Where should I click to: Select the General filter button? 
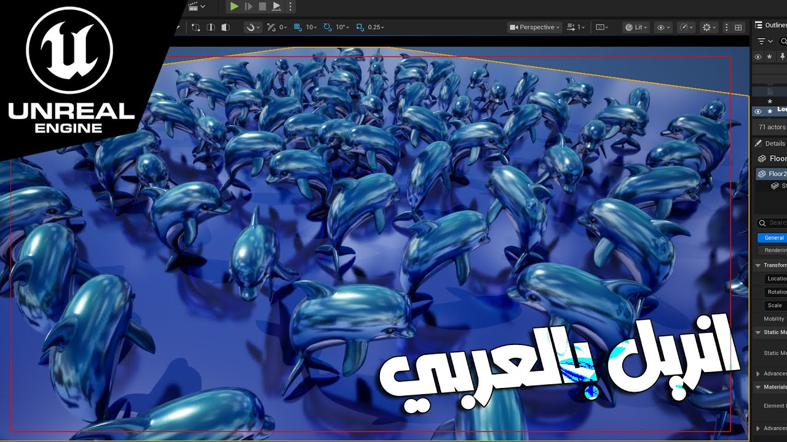pos(772,238)
